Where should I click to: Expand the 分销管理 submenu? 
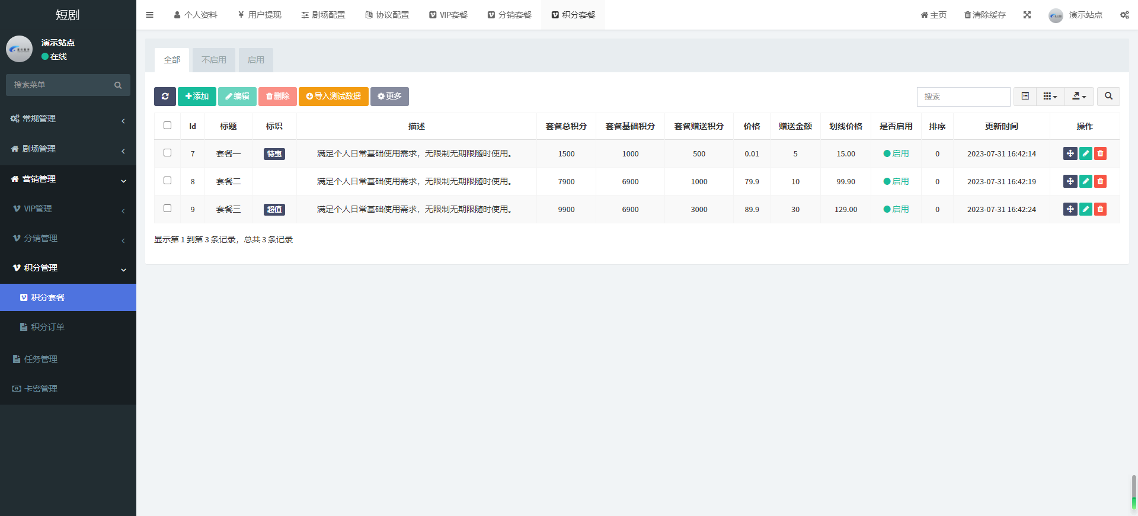[68, 239]
